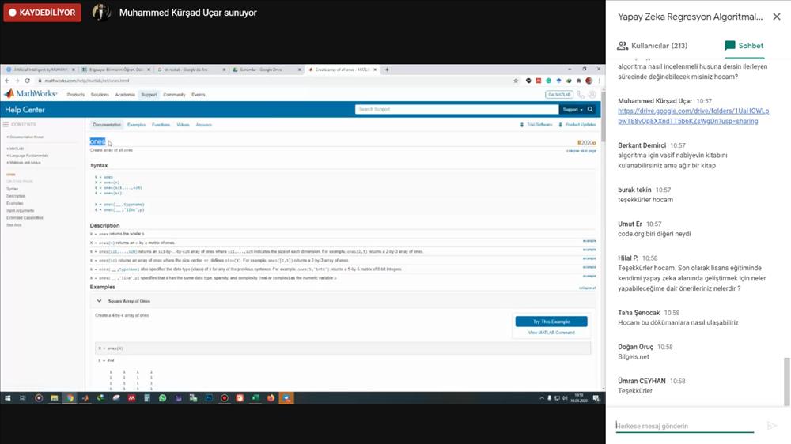Click the Product Updates link
791x444 pixels.
click(x=577, y=125)
